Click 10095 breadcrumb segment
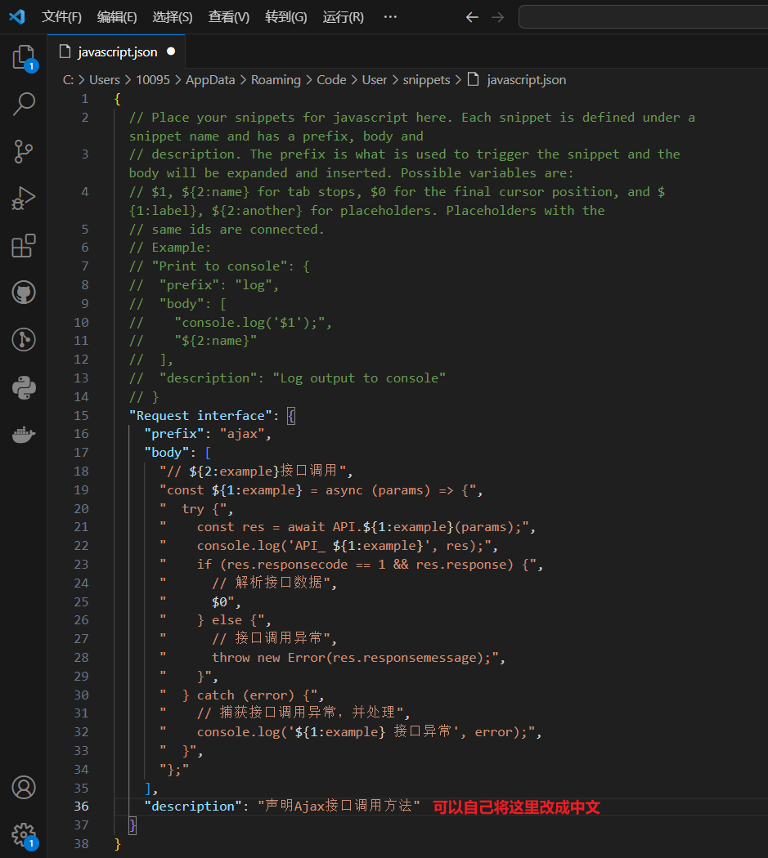 pyautogui.click(x=153, y=80)
